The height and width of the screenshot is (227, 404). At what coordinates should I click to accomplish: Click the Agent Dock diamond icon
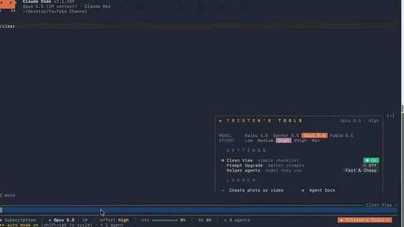click(303, 190)
